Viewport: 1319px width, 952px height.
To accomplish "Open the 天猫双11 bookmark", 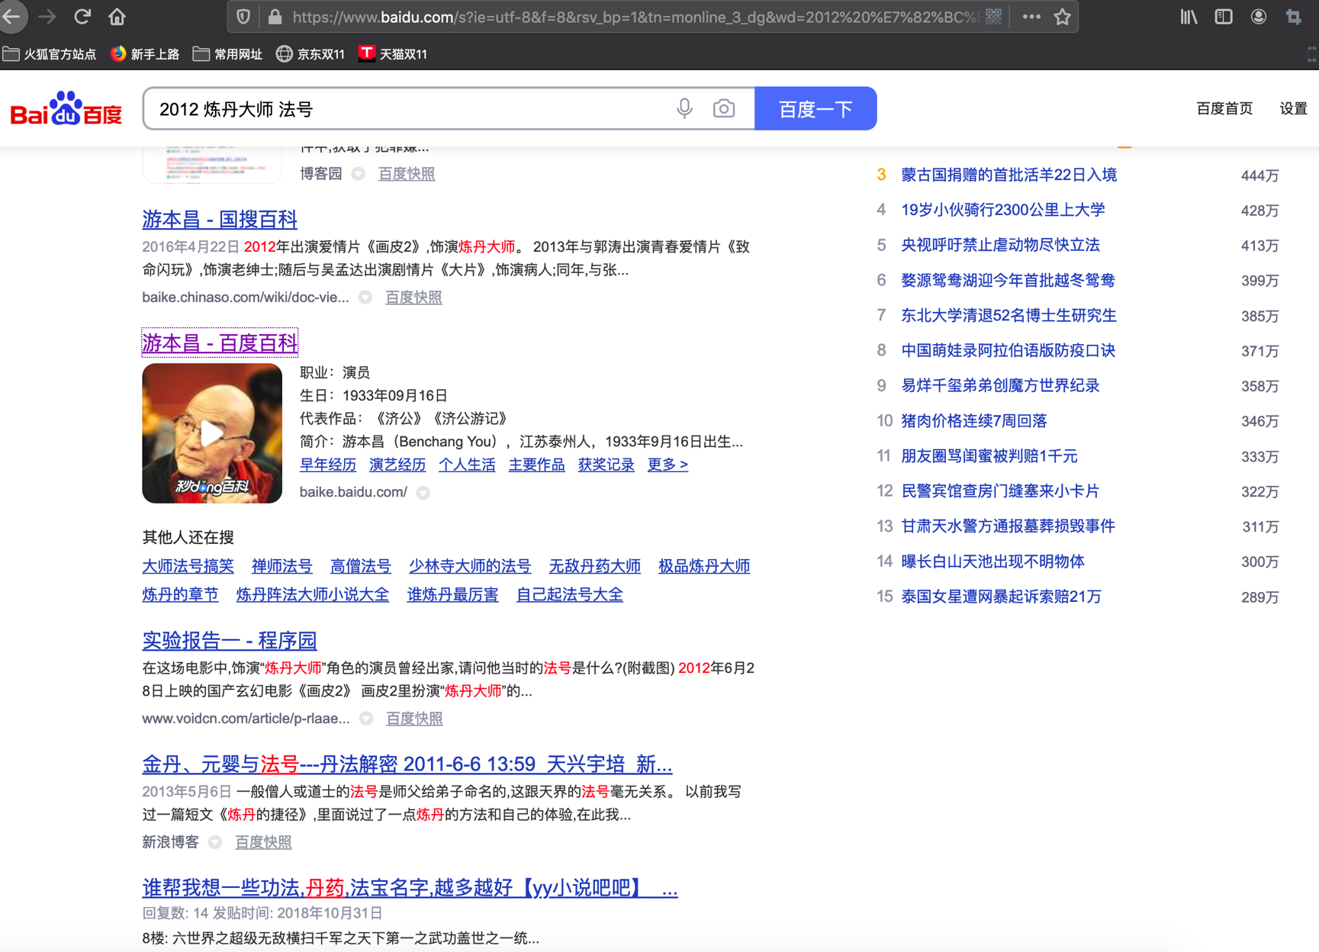I will pos(393,54).
